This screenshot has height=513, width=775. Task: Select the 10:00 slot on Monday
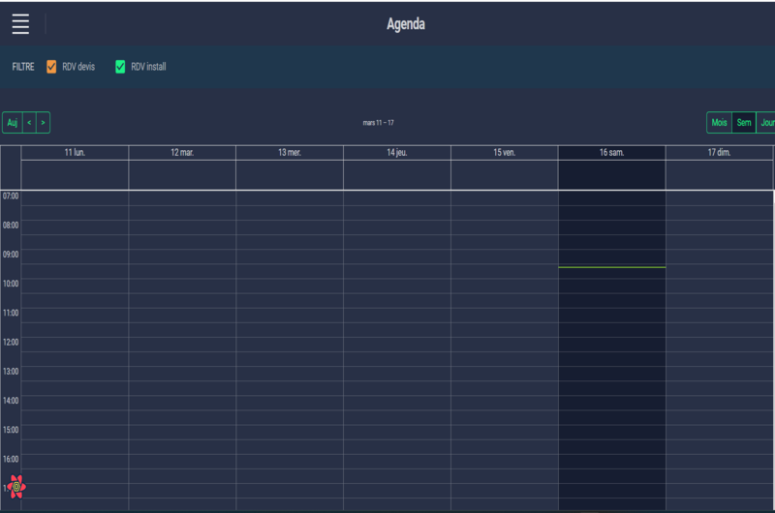(x=75, y=286)
